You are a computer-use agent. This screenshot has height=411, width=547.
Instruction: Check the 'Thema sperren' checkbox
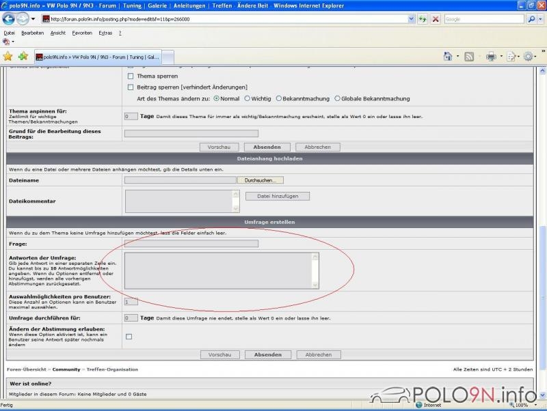131,76
